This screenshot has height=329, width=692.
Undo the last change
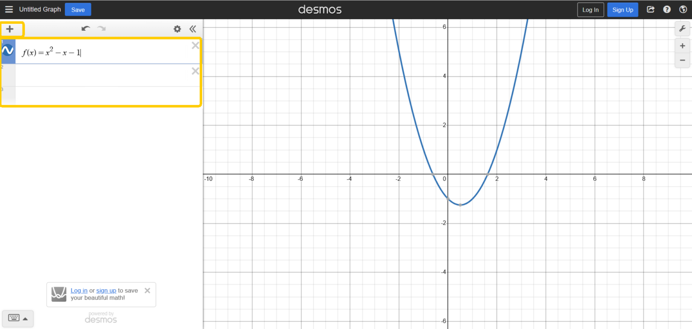[85, 28]
